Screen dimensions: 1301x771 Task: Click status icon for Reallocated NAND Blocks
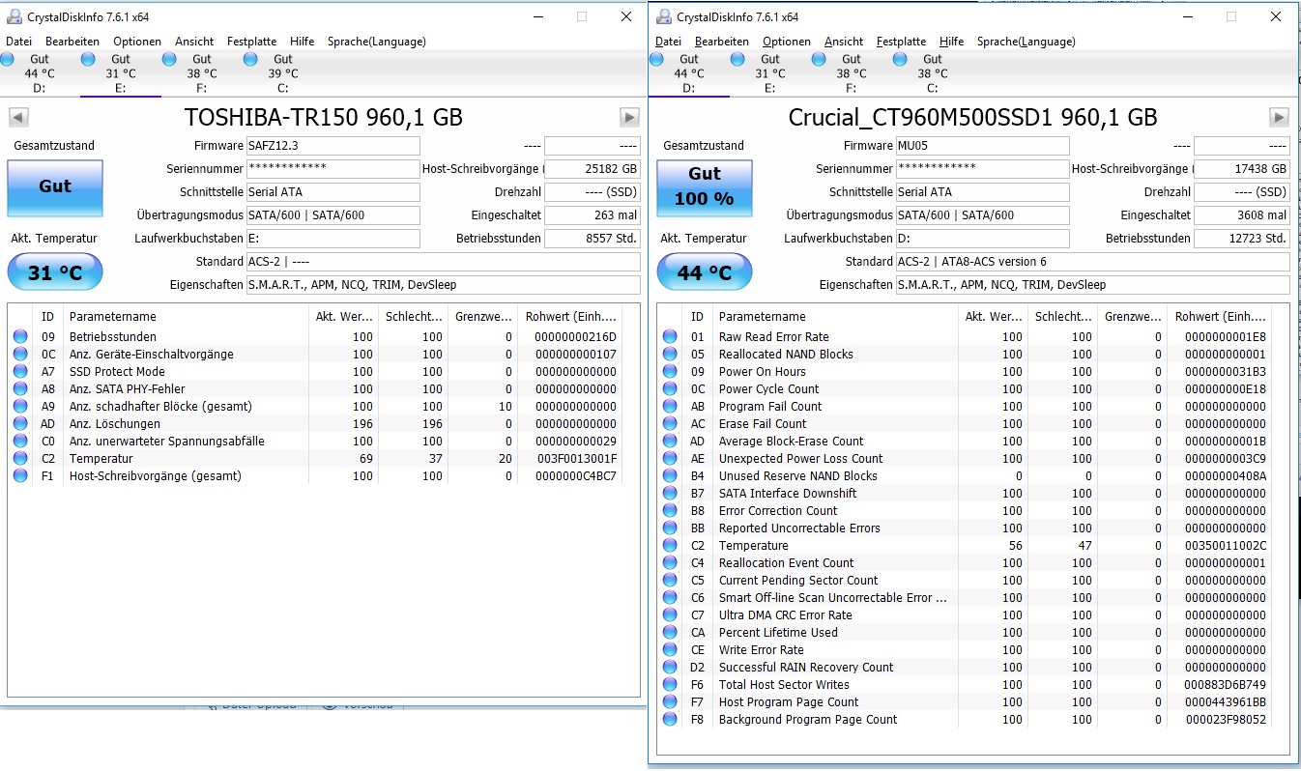(670, 355)
